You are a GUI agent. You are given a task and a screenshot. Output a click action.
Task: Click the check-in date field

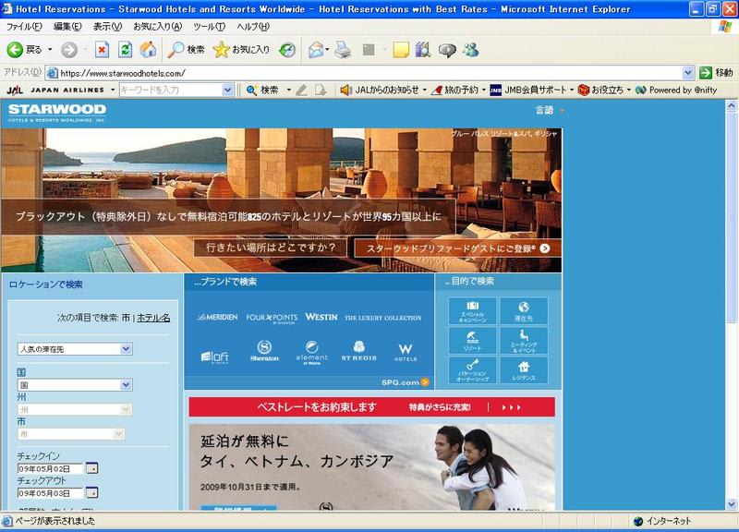point(51,468)
